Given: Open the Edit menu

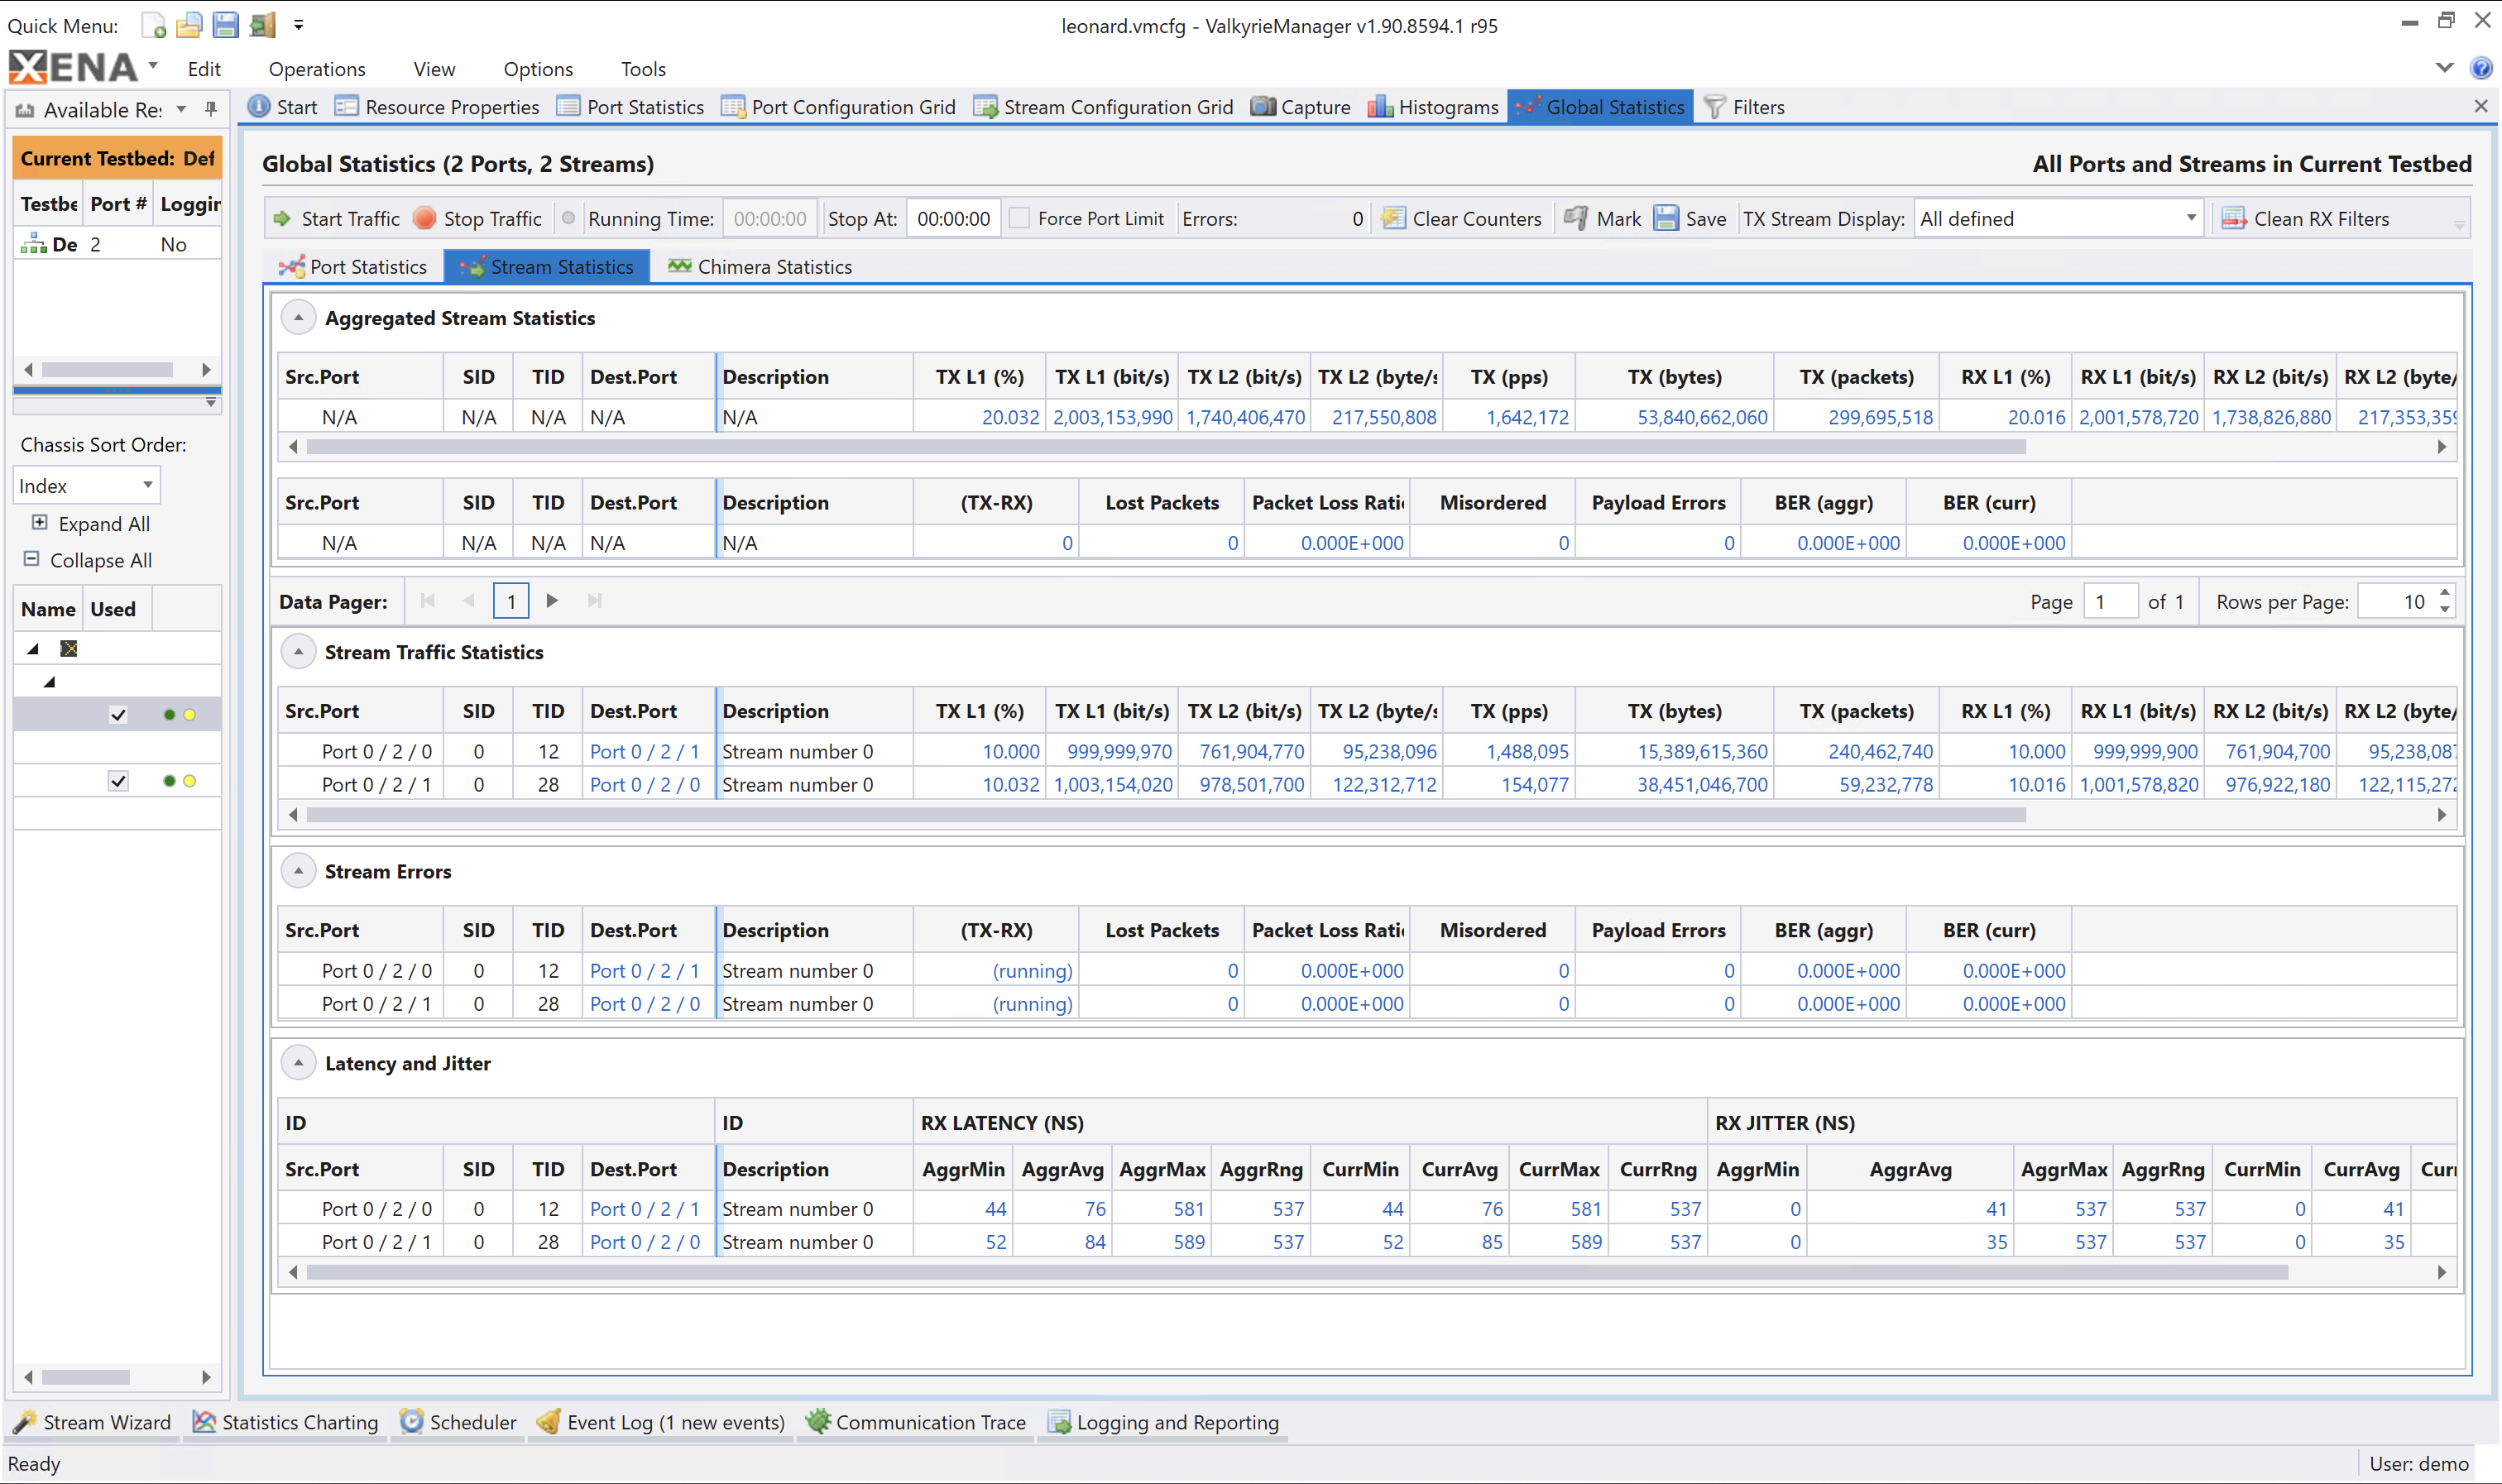Looking at the screenshot, I should click(204, 69).
